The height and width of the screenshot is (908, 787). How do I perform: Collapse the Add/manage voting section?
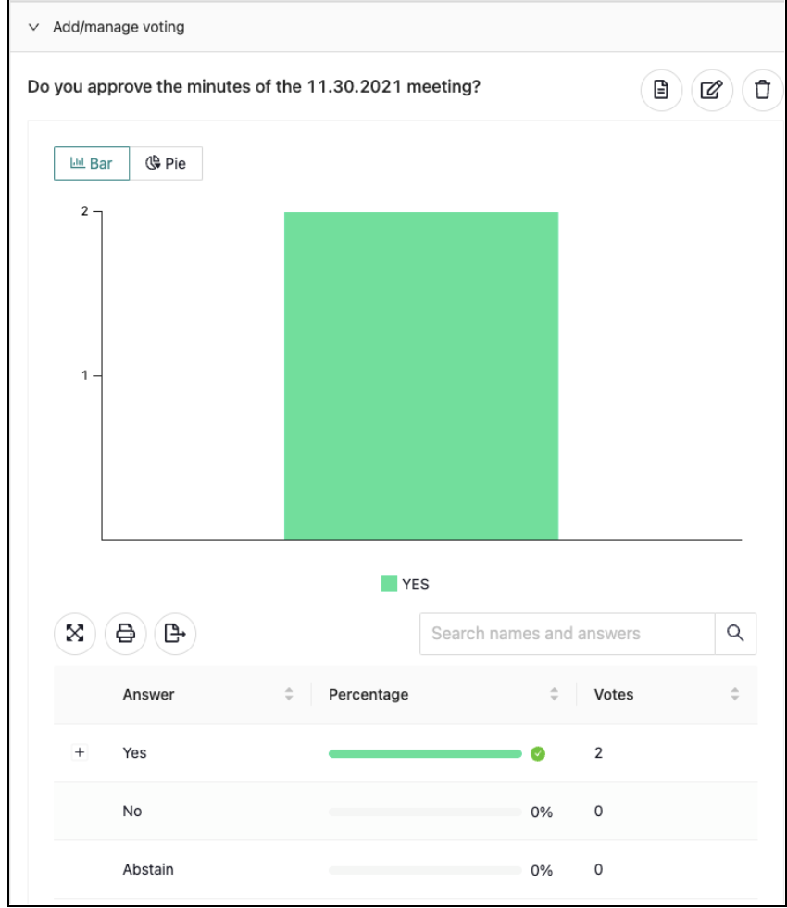click(x=32, y=27)
